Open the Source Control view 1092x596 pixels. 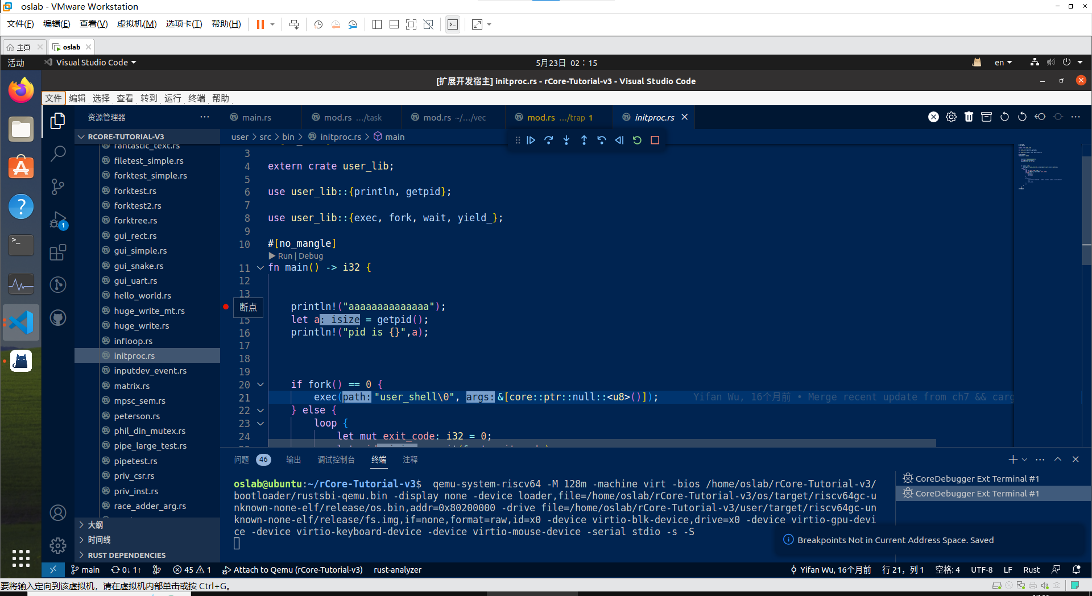point(58,187)
